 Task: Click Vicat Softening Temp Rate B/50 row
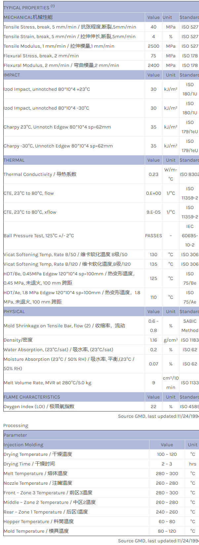click(65, 254)
